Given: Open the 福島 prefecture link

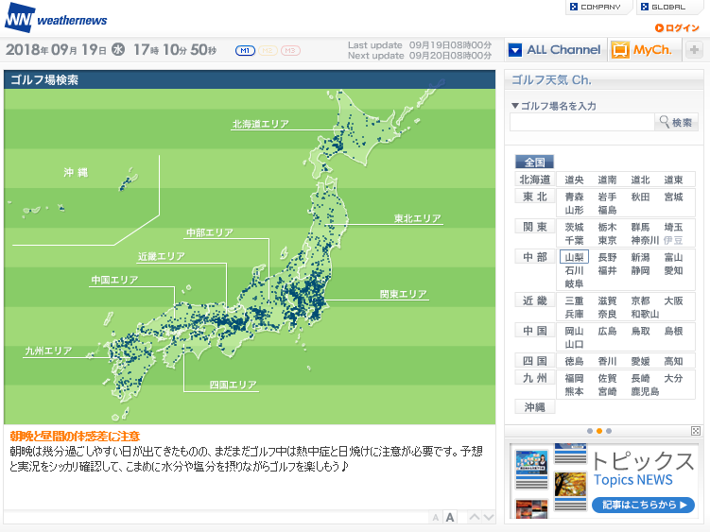Looking at the screenshot, I should tap(607, 210).
